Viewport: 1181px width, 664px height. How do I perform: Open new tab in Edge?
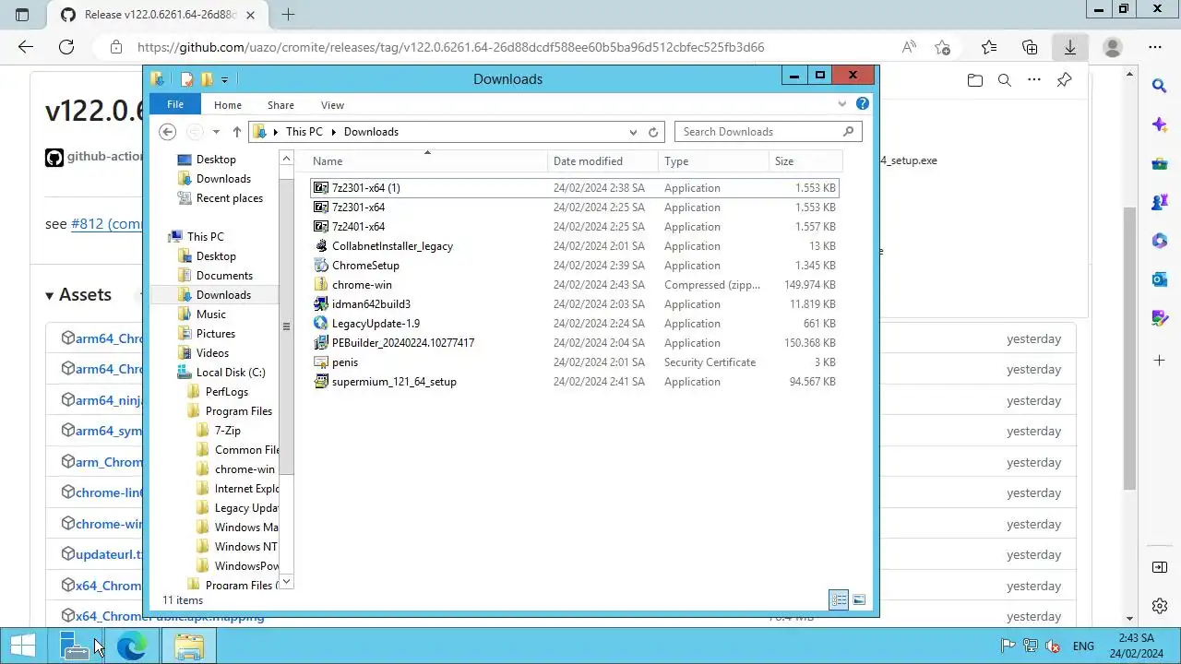point(289,15)
